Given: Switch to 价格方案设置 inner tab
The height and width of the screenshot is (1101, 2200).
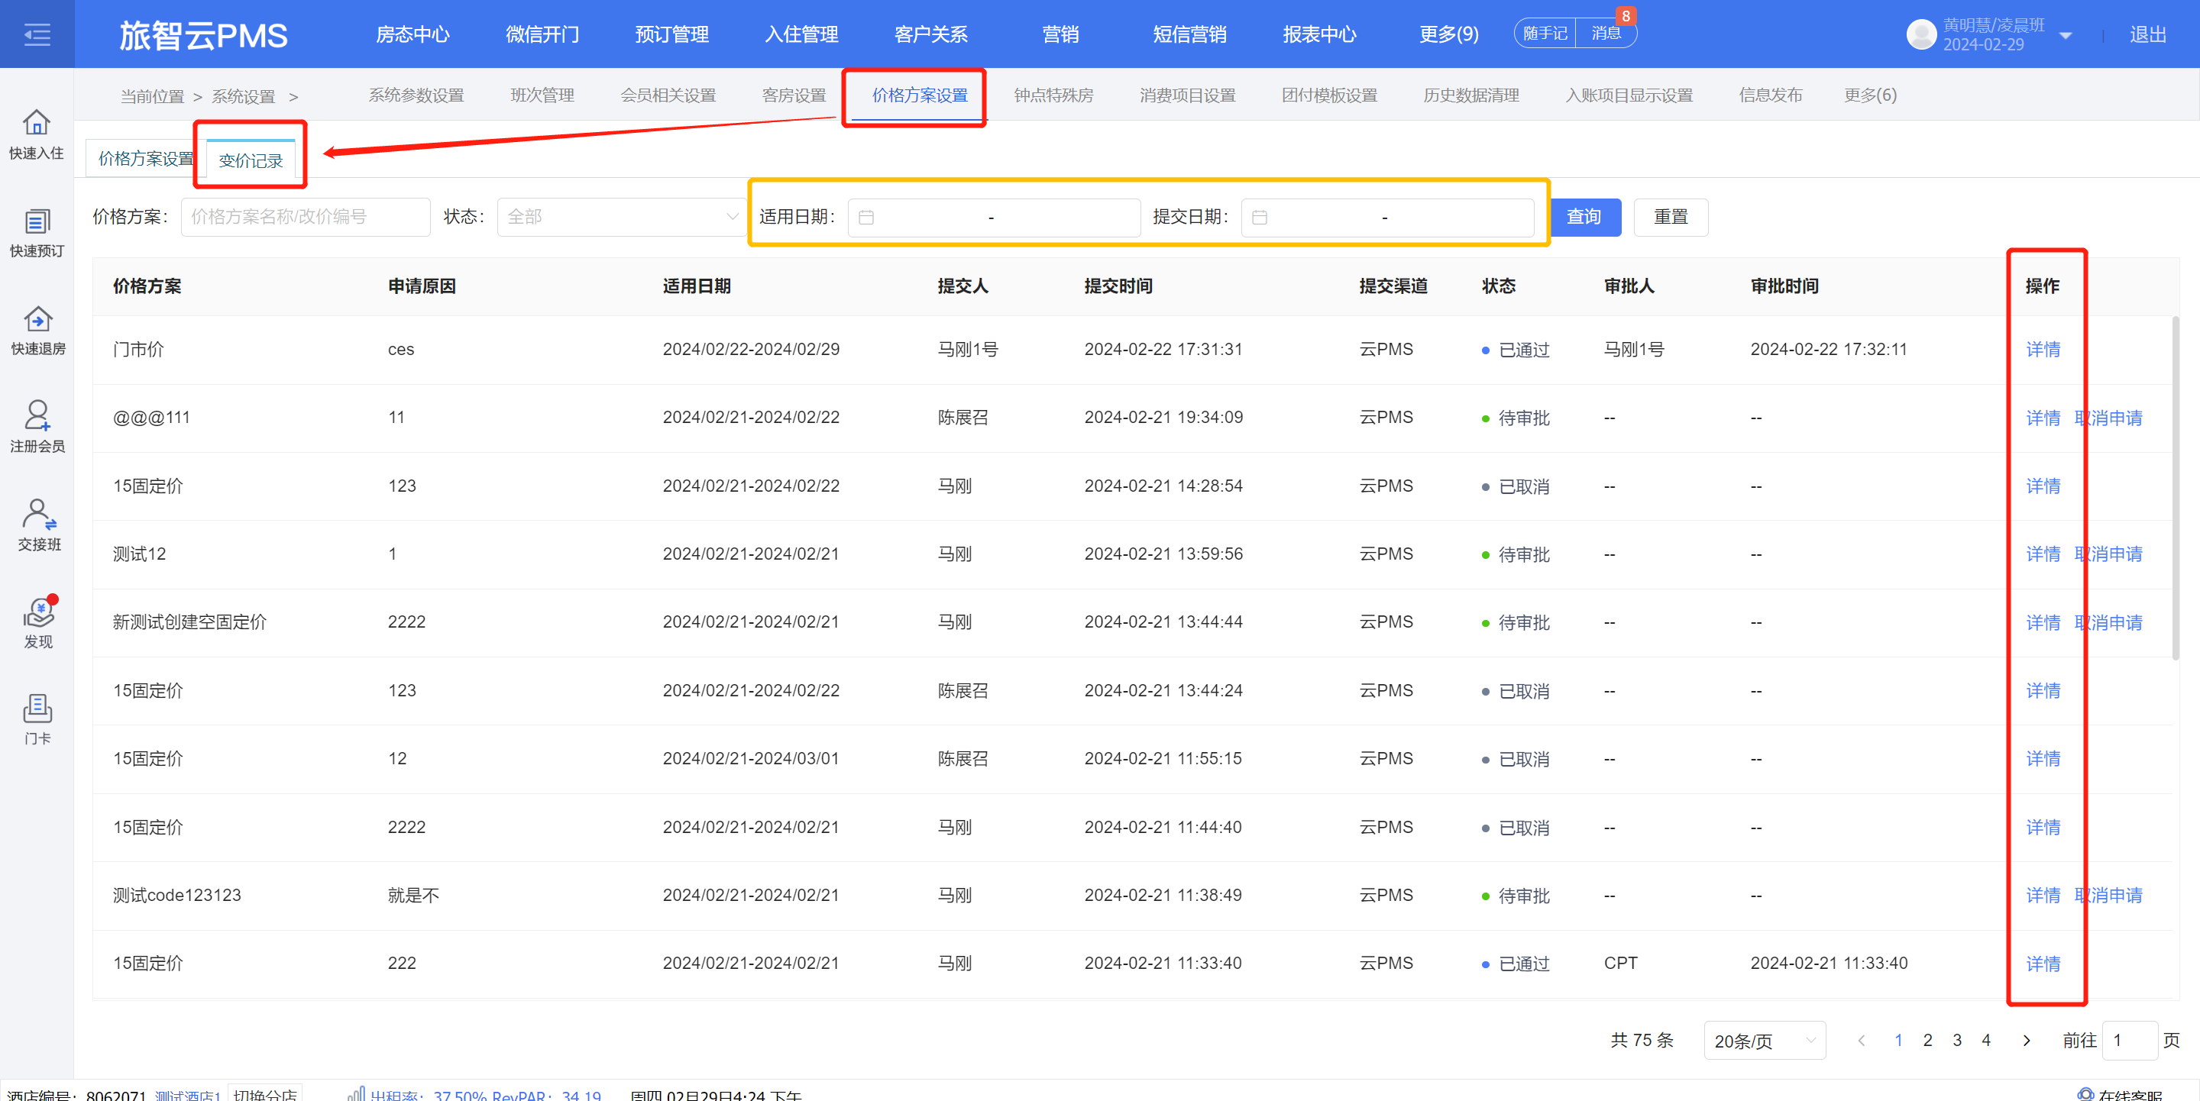Looking at the screenshot, I should point(146,159).
